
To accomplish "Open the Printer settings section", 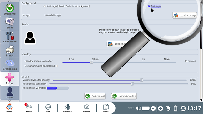I will (x=10, y=51).
